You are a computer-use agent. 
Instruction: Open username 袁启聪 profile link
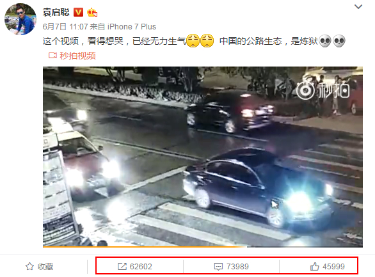(x=56, y=12)
